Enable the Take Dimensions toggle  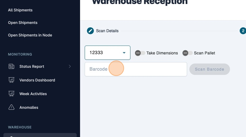pos(140,53)
